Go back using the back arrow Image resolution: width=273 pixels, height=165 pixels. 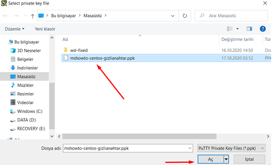(5, 16)
